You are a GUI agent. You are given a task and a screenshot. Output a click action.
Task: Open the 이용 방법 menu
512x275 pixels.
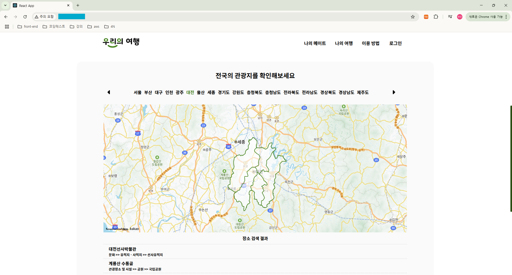tap(370, 43)
